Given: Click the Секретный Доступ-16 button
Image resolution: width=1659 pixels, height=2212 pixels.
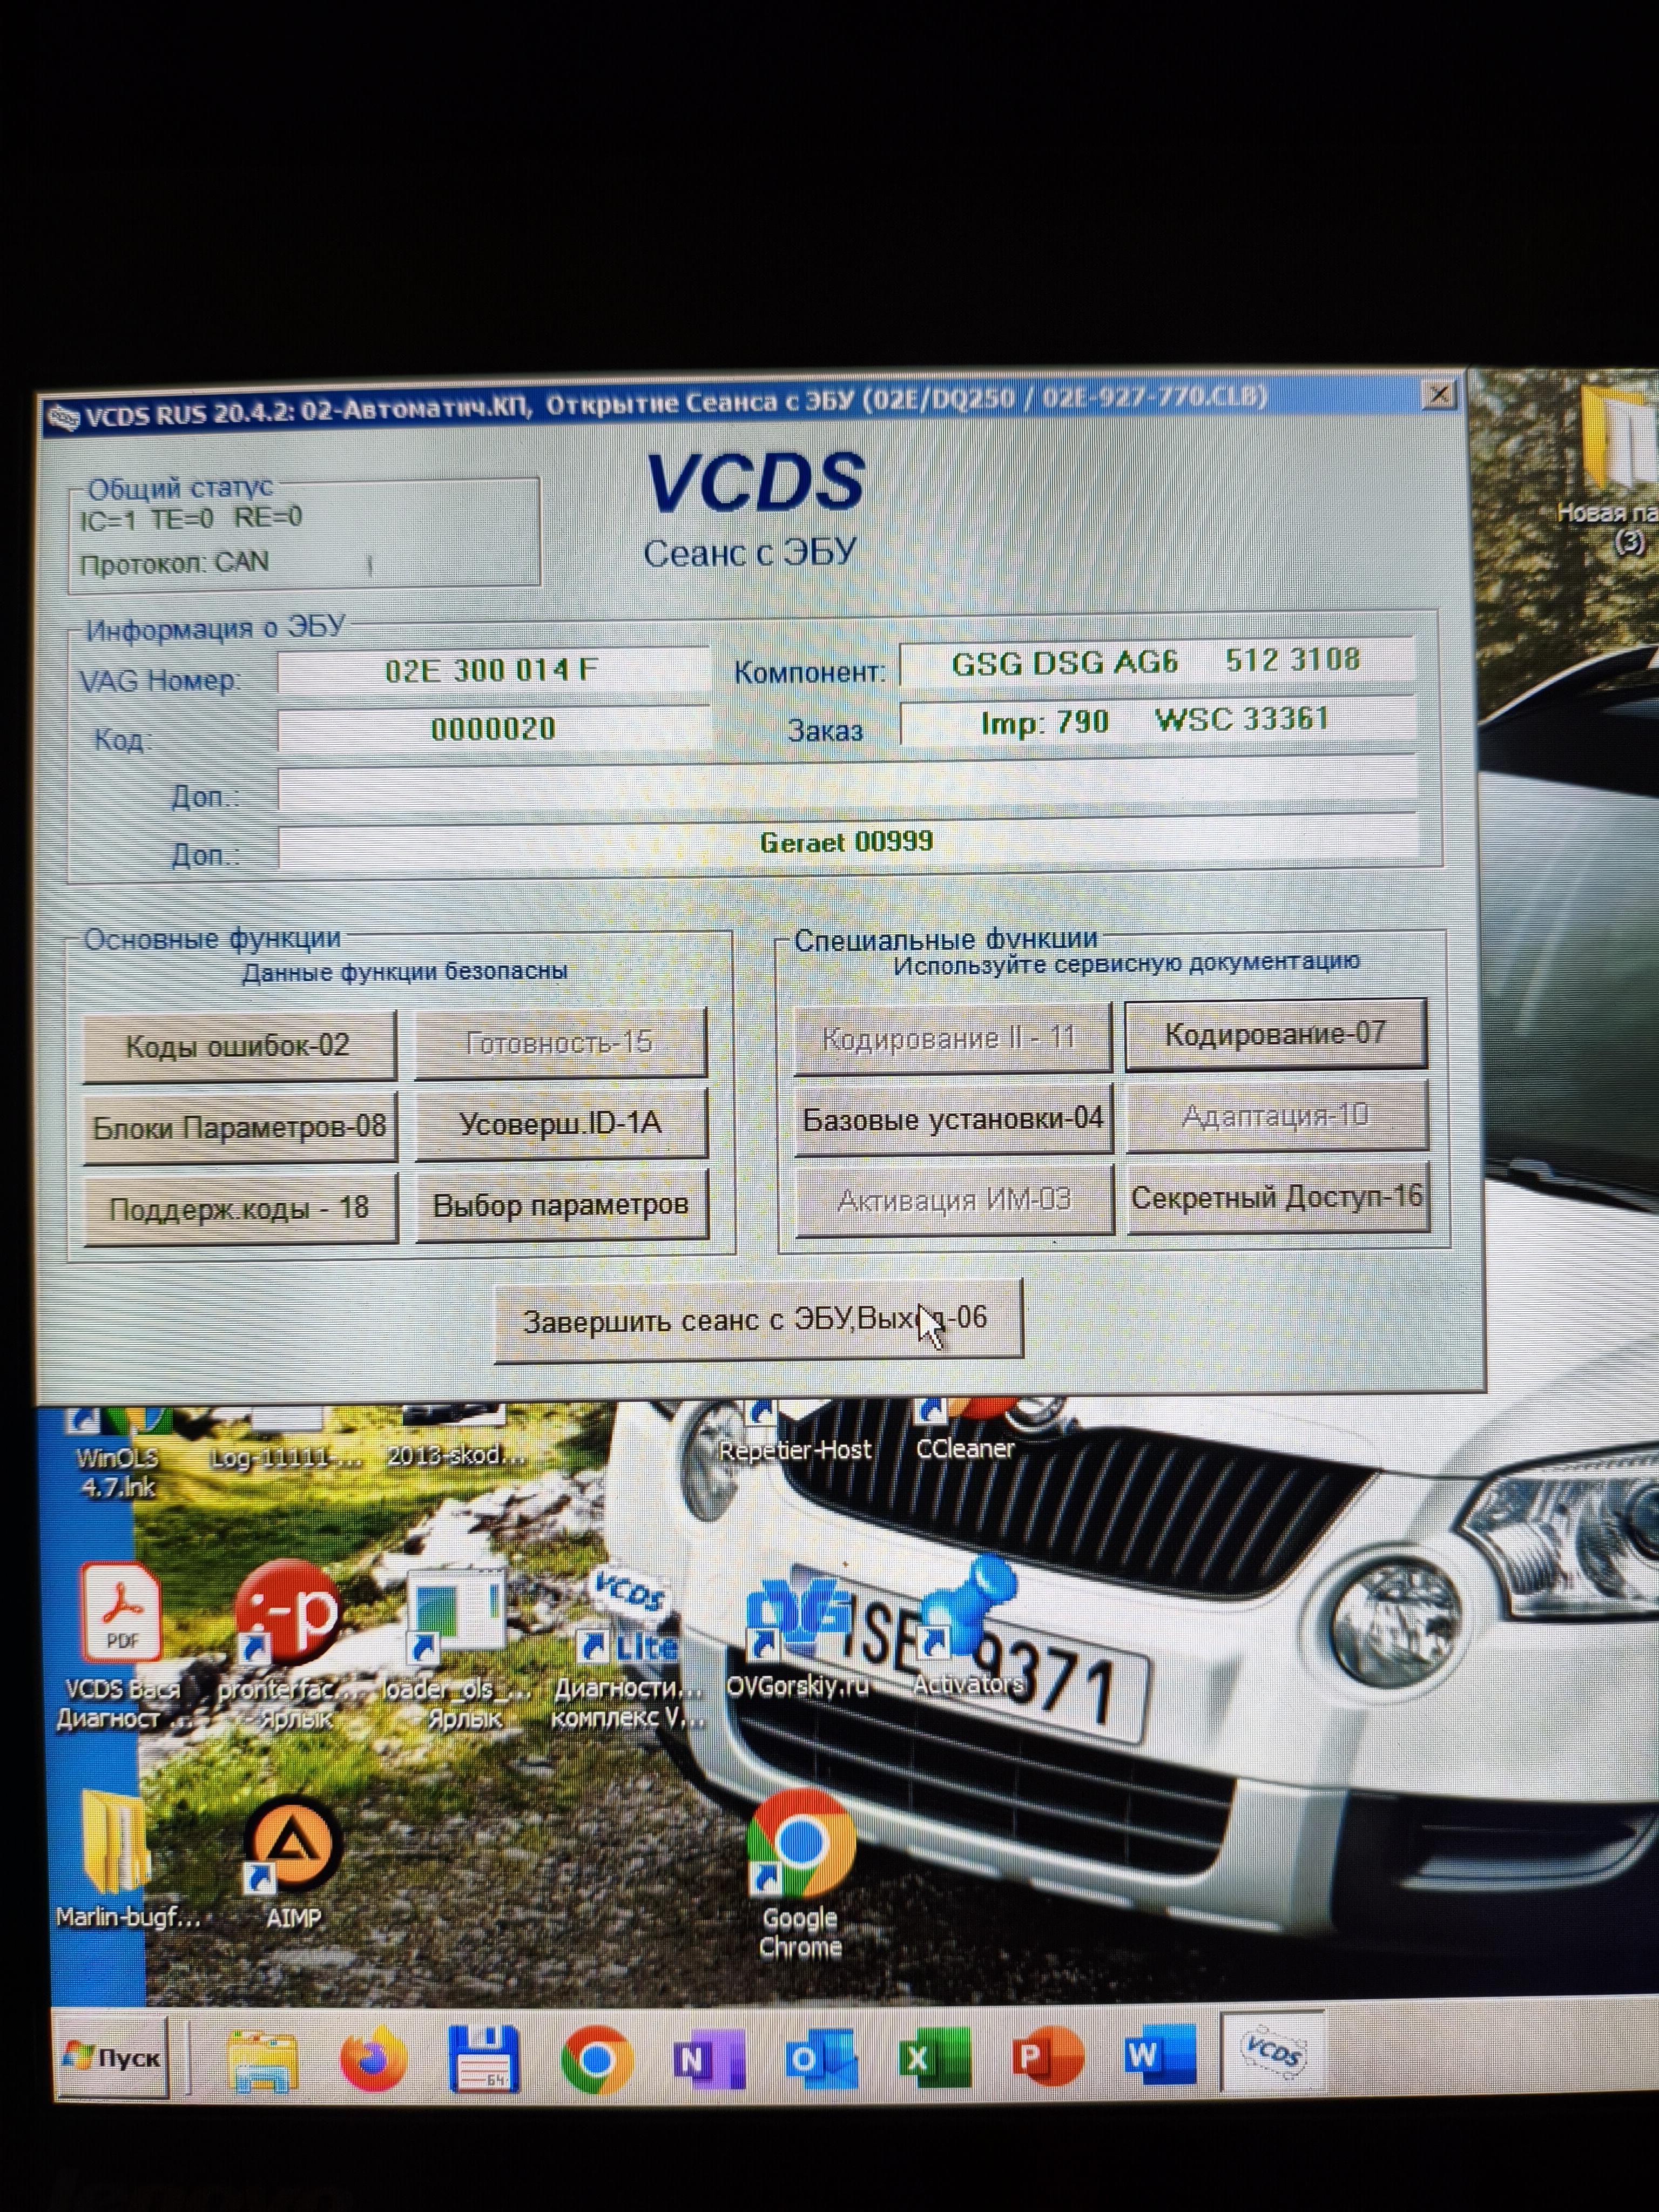Looking at the screenshot, I should click(1277, 1197).
